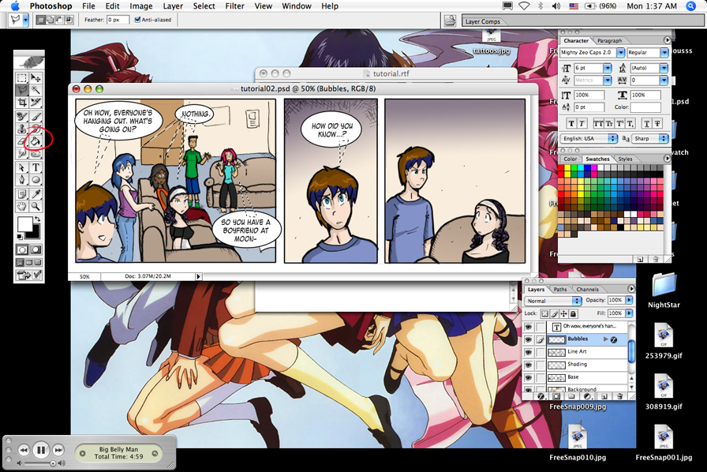Open the layer Opacity slider arrow
The height and width of the screenshot is (472, 707).
629,300
